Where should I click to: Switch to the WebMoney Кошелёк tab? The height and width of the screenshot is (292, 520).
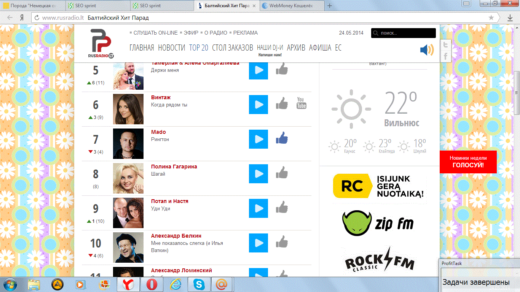pyautogui.click(x=292, y=6)
